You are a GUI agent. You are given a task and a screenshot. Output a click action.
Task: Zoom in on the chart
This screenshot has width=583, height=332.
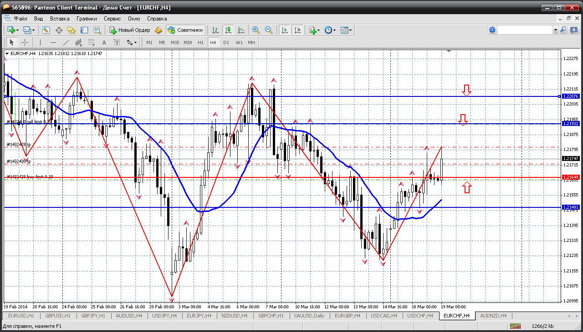pyautogui.click(x=256, y=30)
